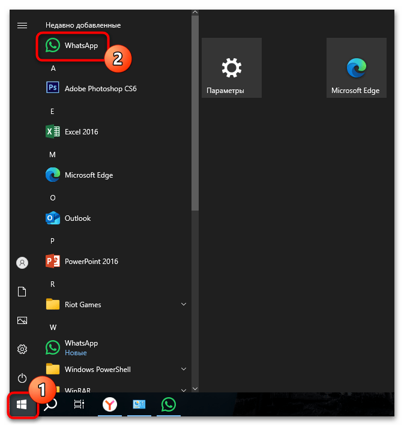This screenshot has width=404, height=426.
Task: Click the letter E section header
Action: point(52,112)
